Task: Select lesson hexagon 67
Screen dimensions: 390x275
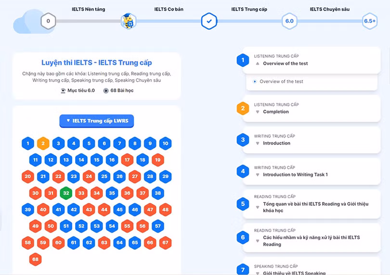Action: (166, 243)
